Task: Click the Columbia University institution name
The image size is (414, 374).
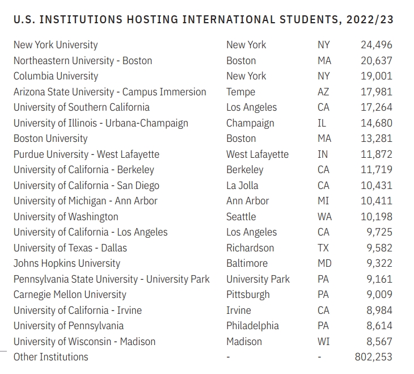Action: point(56,76)
